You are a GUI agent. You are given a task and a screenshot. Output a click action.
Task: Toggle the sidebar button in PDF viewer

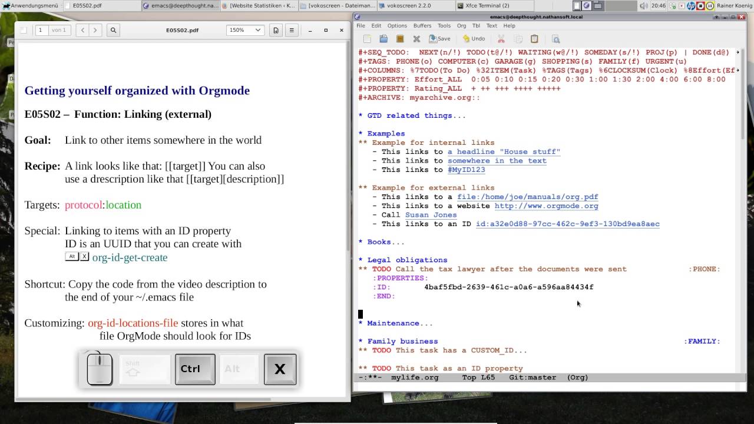pos(24,30)
